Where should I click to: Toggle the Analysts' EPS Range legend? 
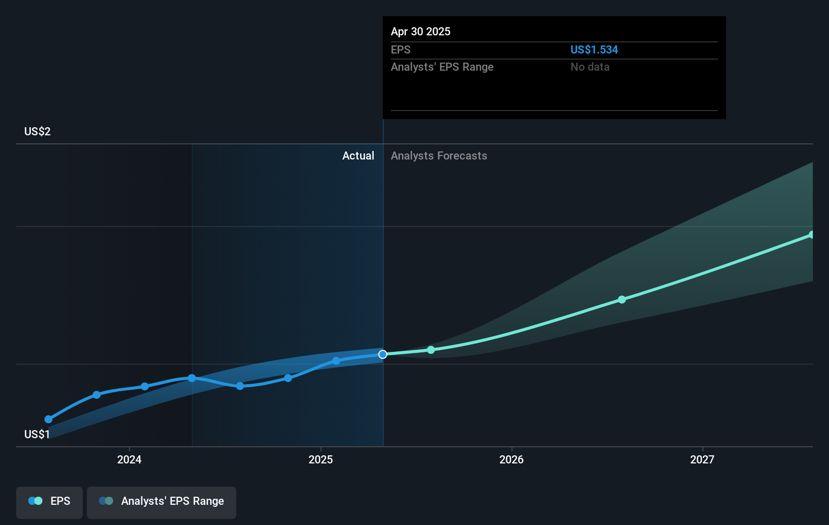[162, 502]
